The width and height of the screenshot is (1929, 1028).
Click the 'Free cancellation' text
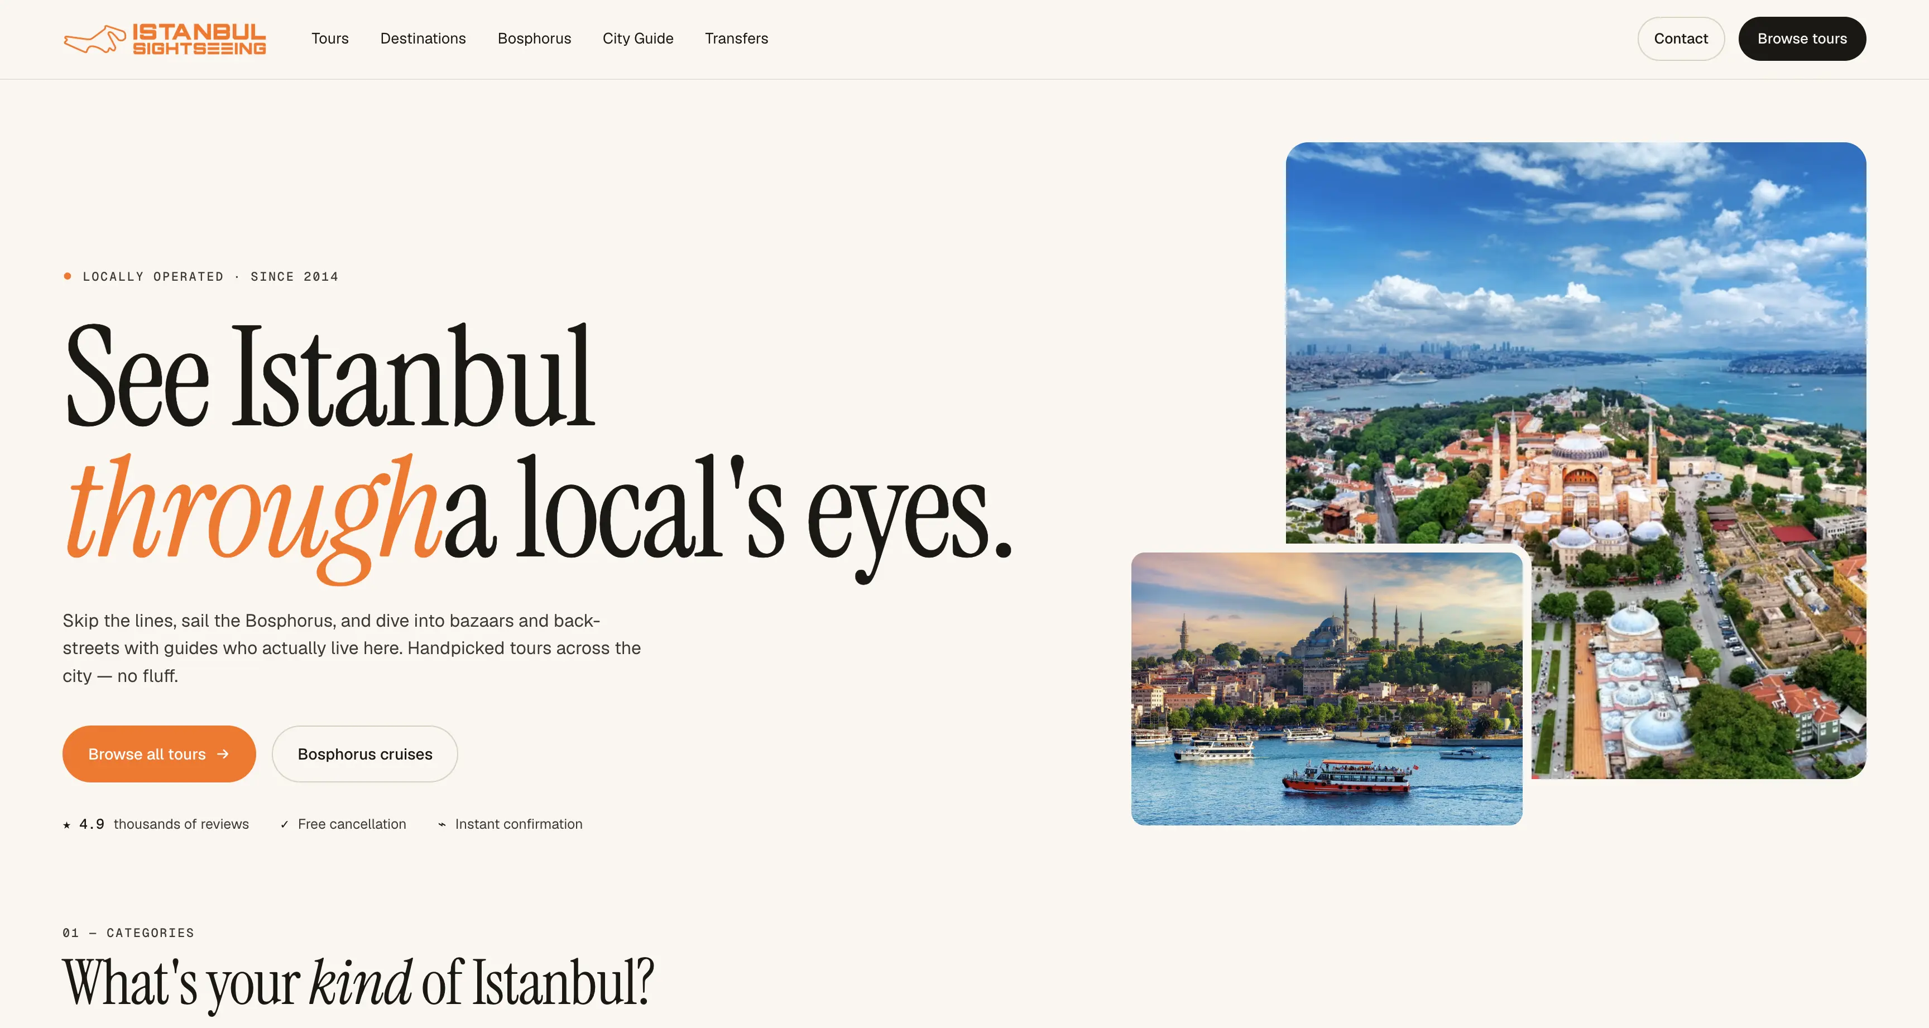[x=352, y=824]
